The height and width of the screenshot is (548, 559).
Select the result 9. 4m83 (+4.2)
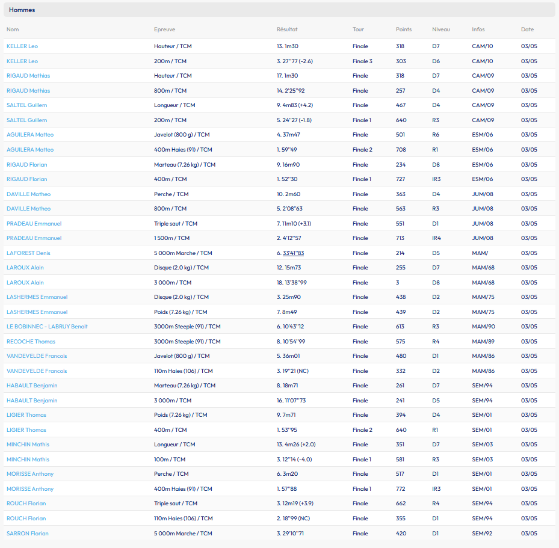point(295,105)
